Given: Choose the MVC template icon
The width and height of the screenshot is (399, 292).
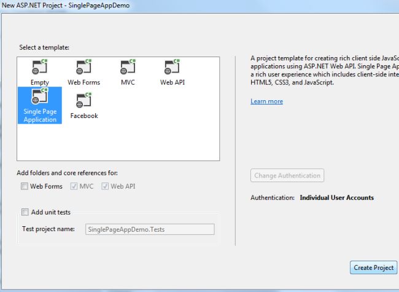Looking at the screenshot, I should pos(128,67).
